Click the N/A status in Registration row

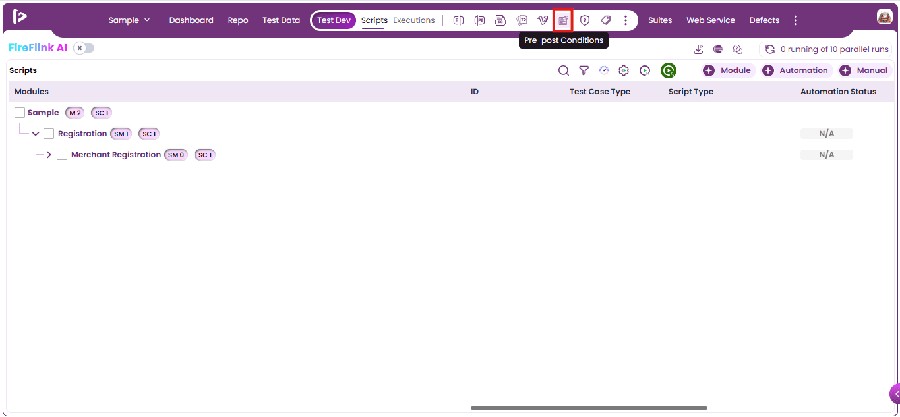(x=827, y=134)
